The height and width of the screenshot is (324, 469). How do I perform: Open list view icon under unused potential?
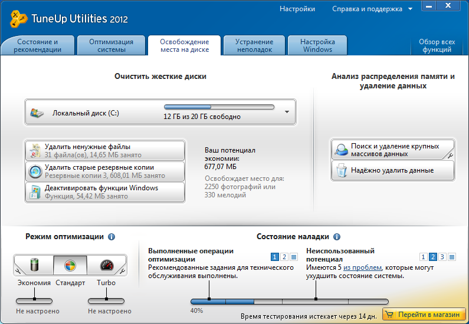(452, 257)
